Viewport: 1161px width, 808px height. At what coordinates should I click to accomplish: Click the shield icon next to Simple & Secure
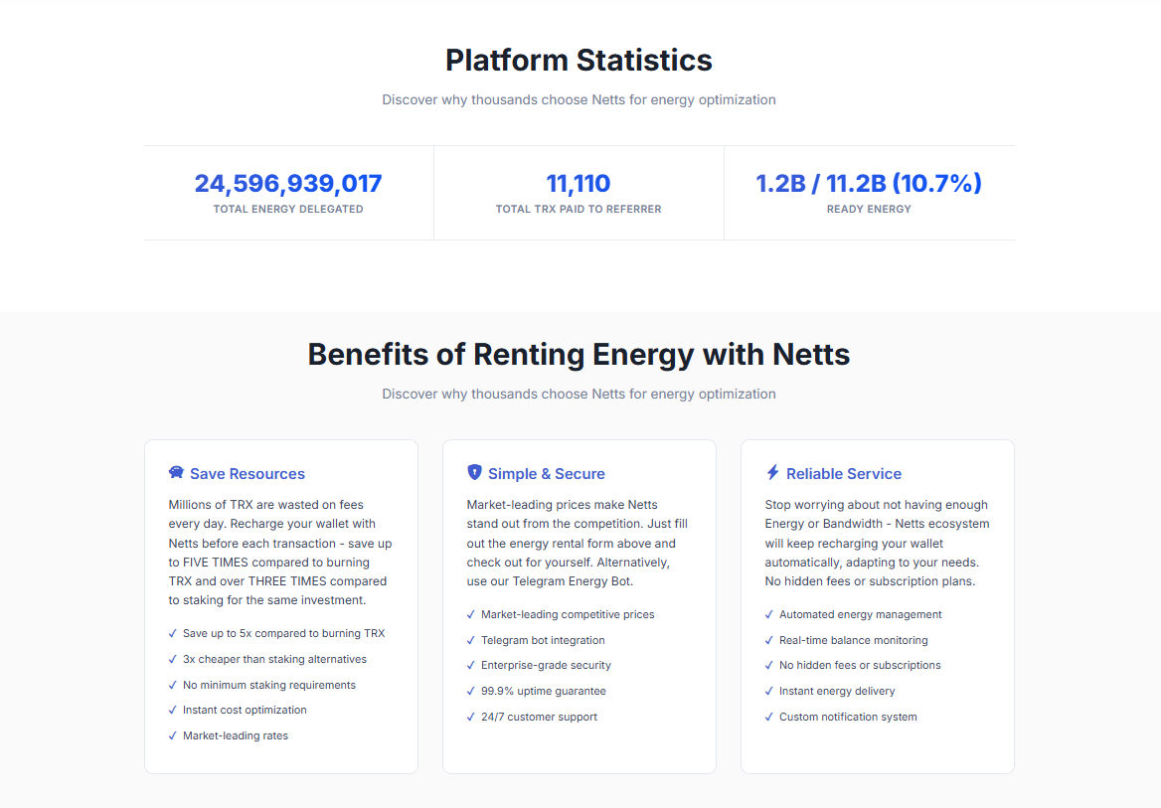pyautogui.click(x=474, y=473)
